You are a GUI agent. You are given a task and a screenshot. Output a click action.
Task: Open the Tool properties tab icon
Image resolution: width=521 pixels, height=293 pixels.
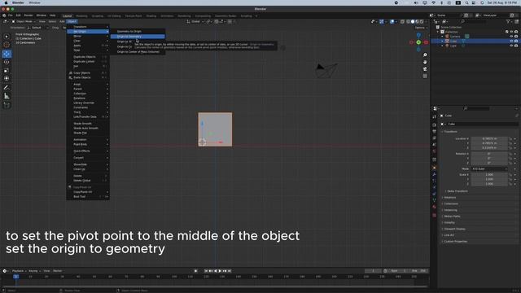[434, 117]
